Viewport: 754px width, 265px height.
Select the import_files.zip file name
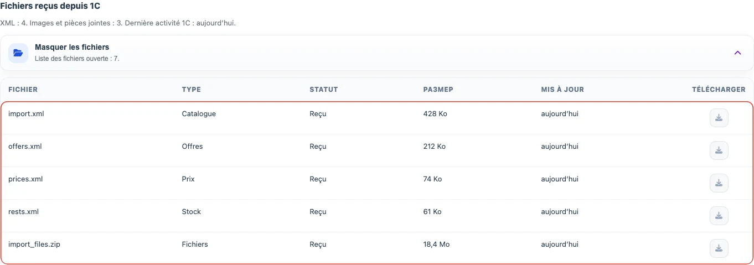click(x=34, y=245)
